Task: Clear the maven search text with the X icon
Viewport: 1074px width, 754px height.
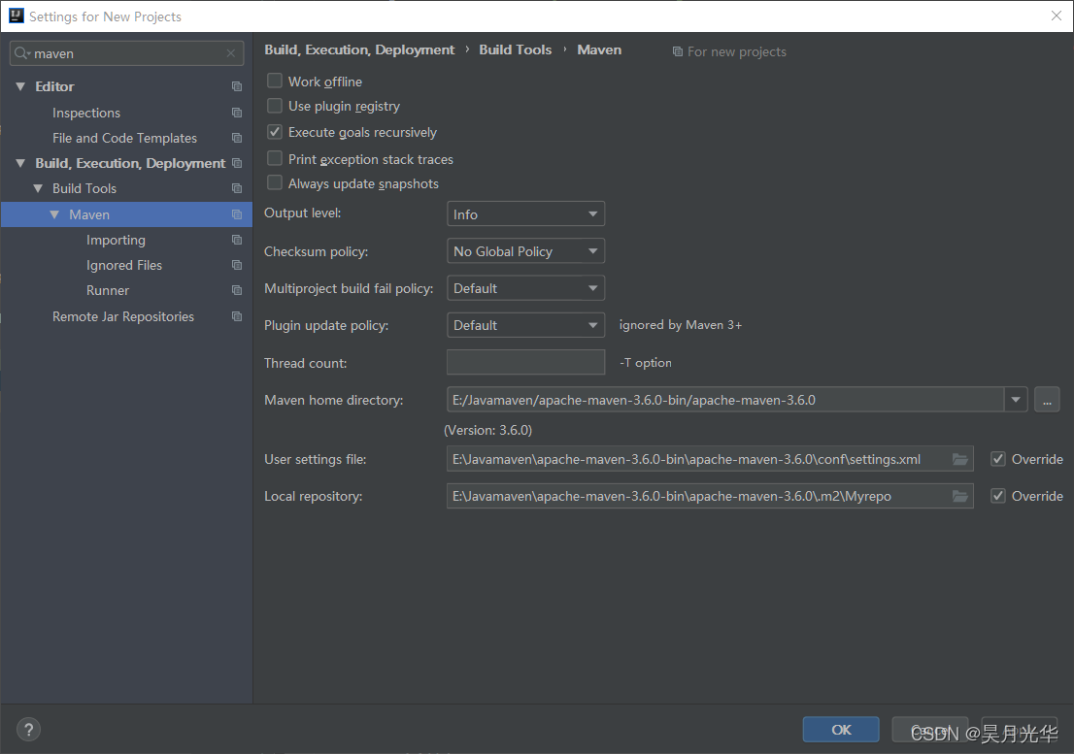Action: tap(231, 53)
